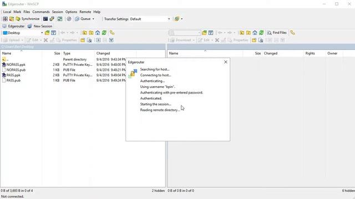
Task: Open the Help menu
Action: 97,12
